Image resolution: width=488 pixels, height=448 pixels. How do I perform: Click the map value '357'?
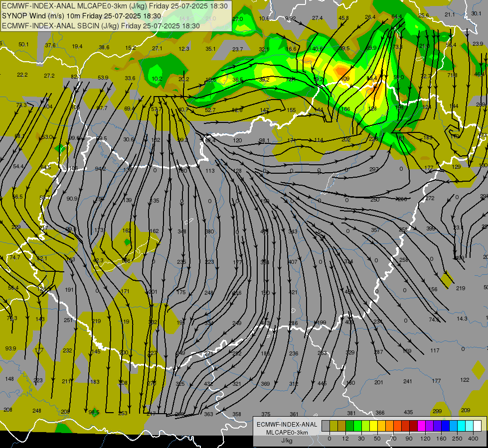[x=375, y=230]
